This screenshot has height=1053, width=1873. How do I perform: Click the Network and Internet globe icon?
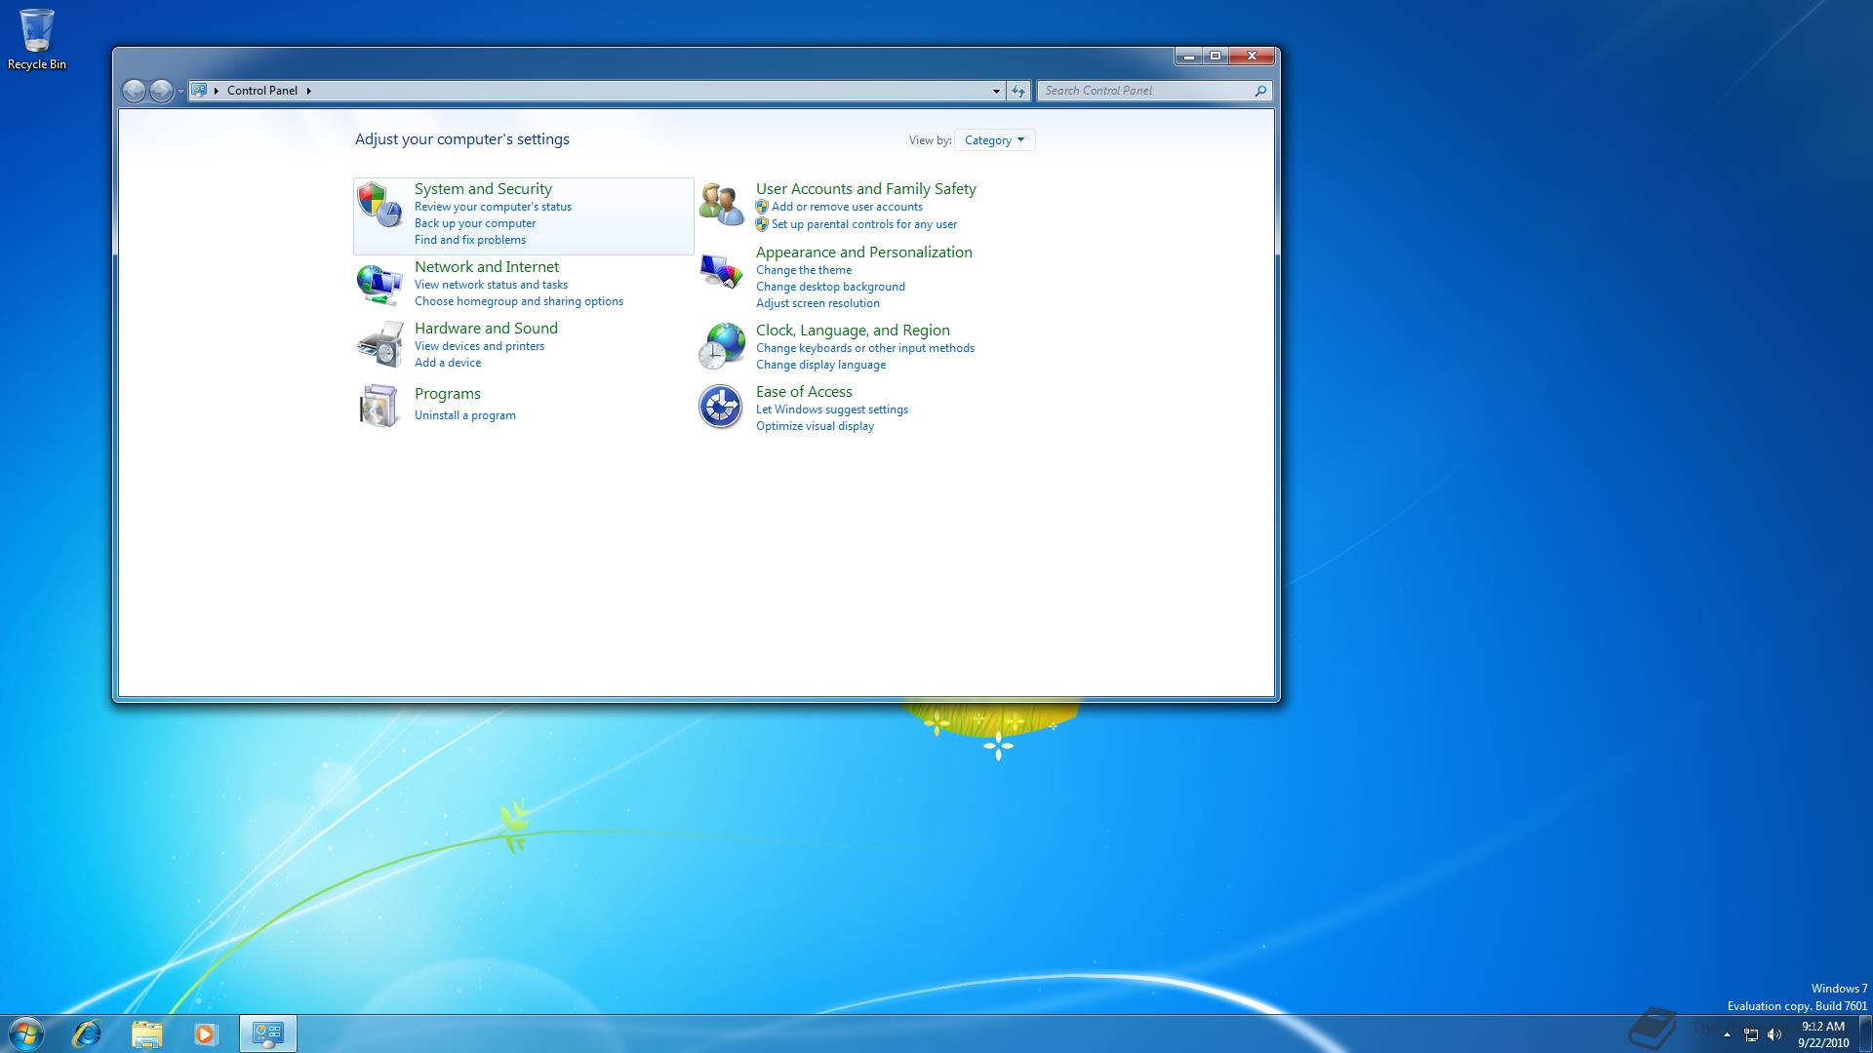[x=379, y=284]
